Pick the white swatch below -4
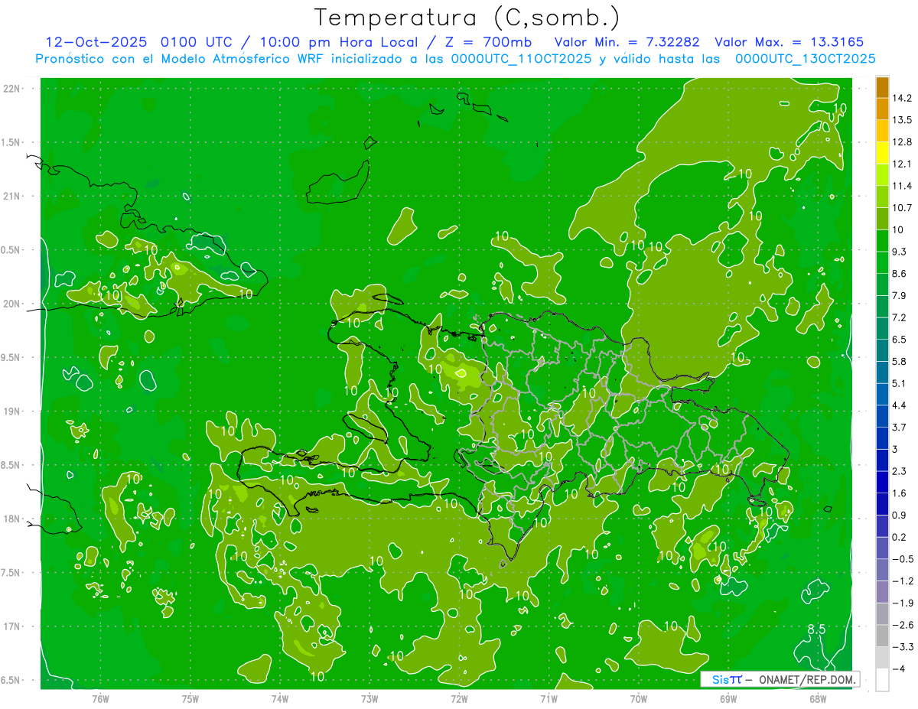 [882, 680]
